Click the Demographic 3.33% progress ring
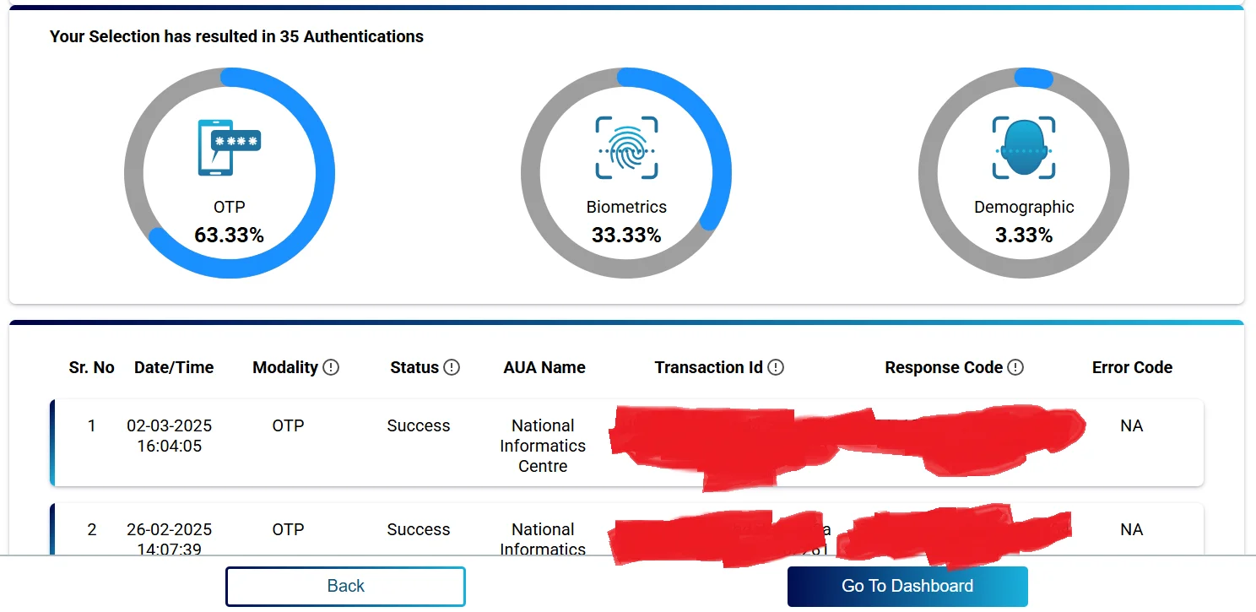Screen dimensions: 1256x612 pyautogui.click(x=1033, y=78)
